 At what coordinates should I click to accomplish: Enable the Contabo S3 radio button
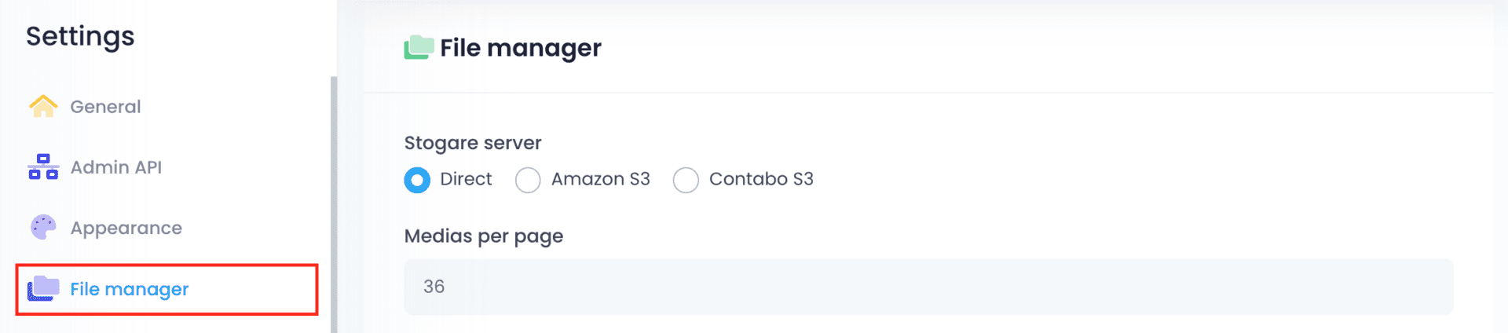686,180
